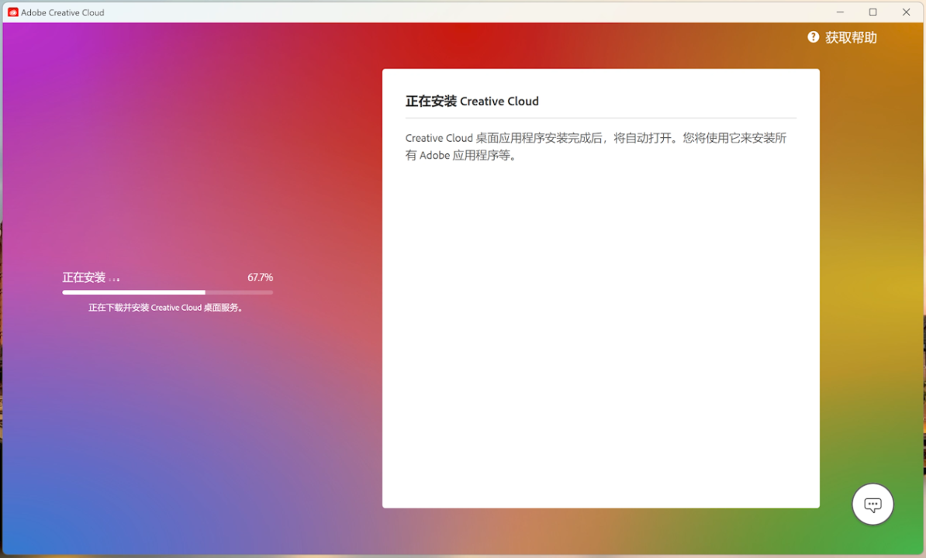
Task: Click the circular icon next to 获取帮助
Action: pyautogui.click(x=813, y=36)
